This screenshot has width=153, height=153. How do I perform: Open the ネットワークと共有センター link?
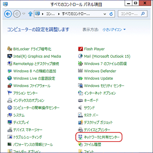coord(102,137)
